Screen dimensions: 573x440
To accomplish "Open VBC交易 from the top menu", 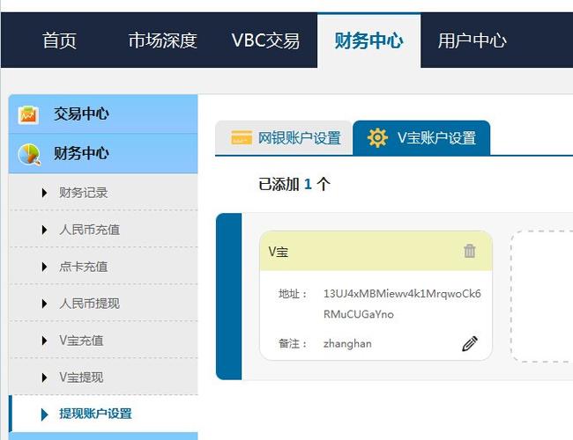I will (265, 40).
